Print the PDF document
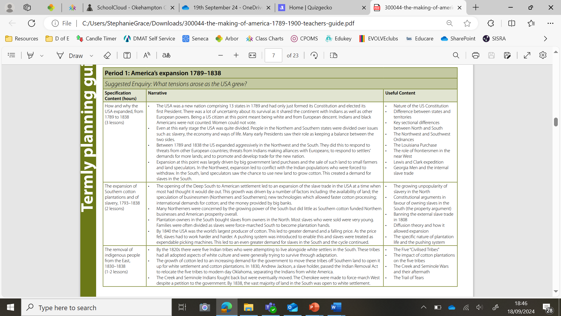The height and width of the screenshot is (316, 561). pyautogui.click(x=476, y=55)
